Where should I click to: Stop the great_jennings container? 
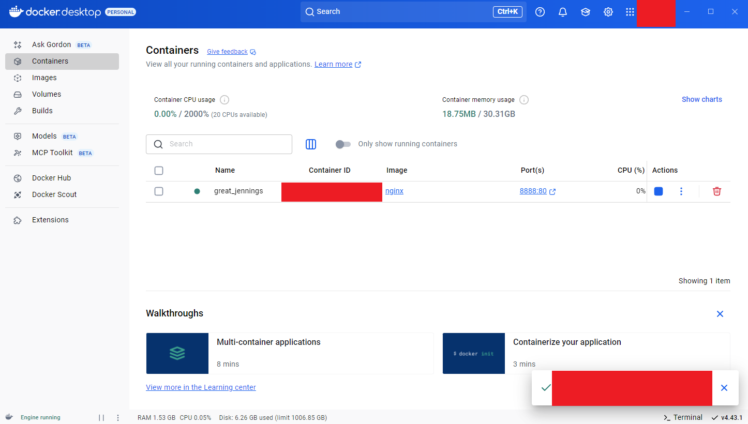pos(659,191)
